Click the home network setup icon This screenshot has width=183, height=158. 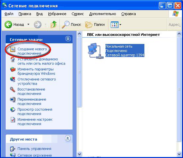(13, 59)
